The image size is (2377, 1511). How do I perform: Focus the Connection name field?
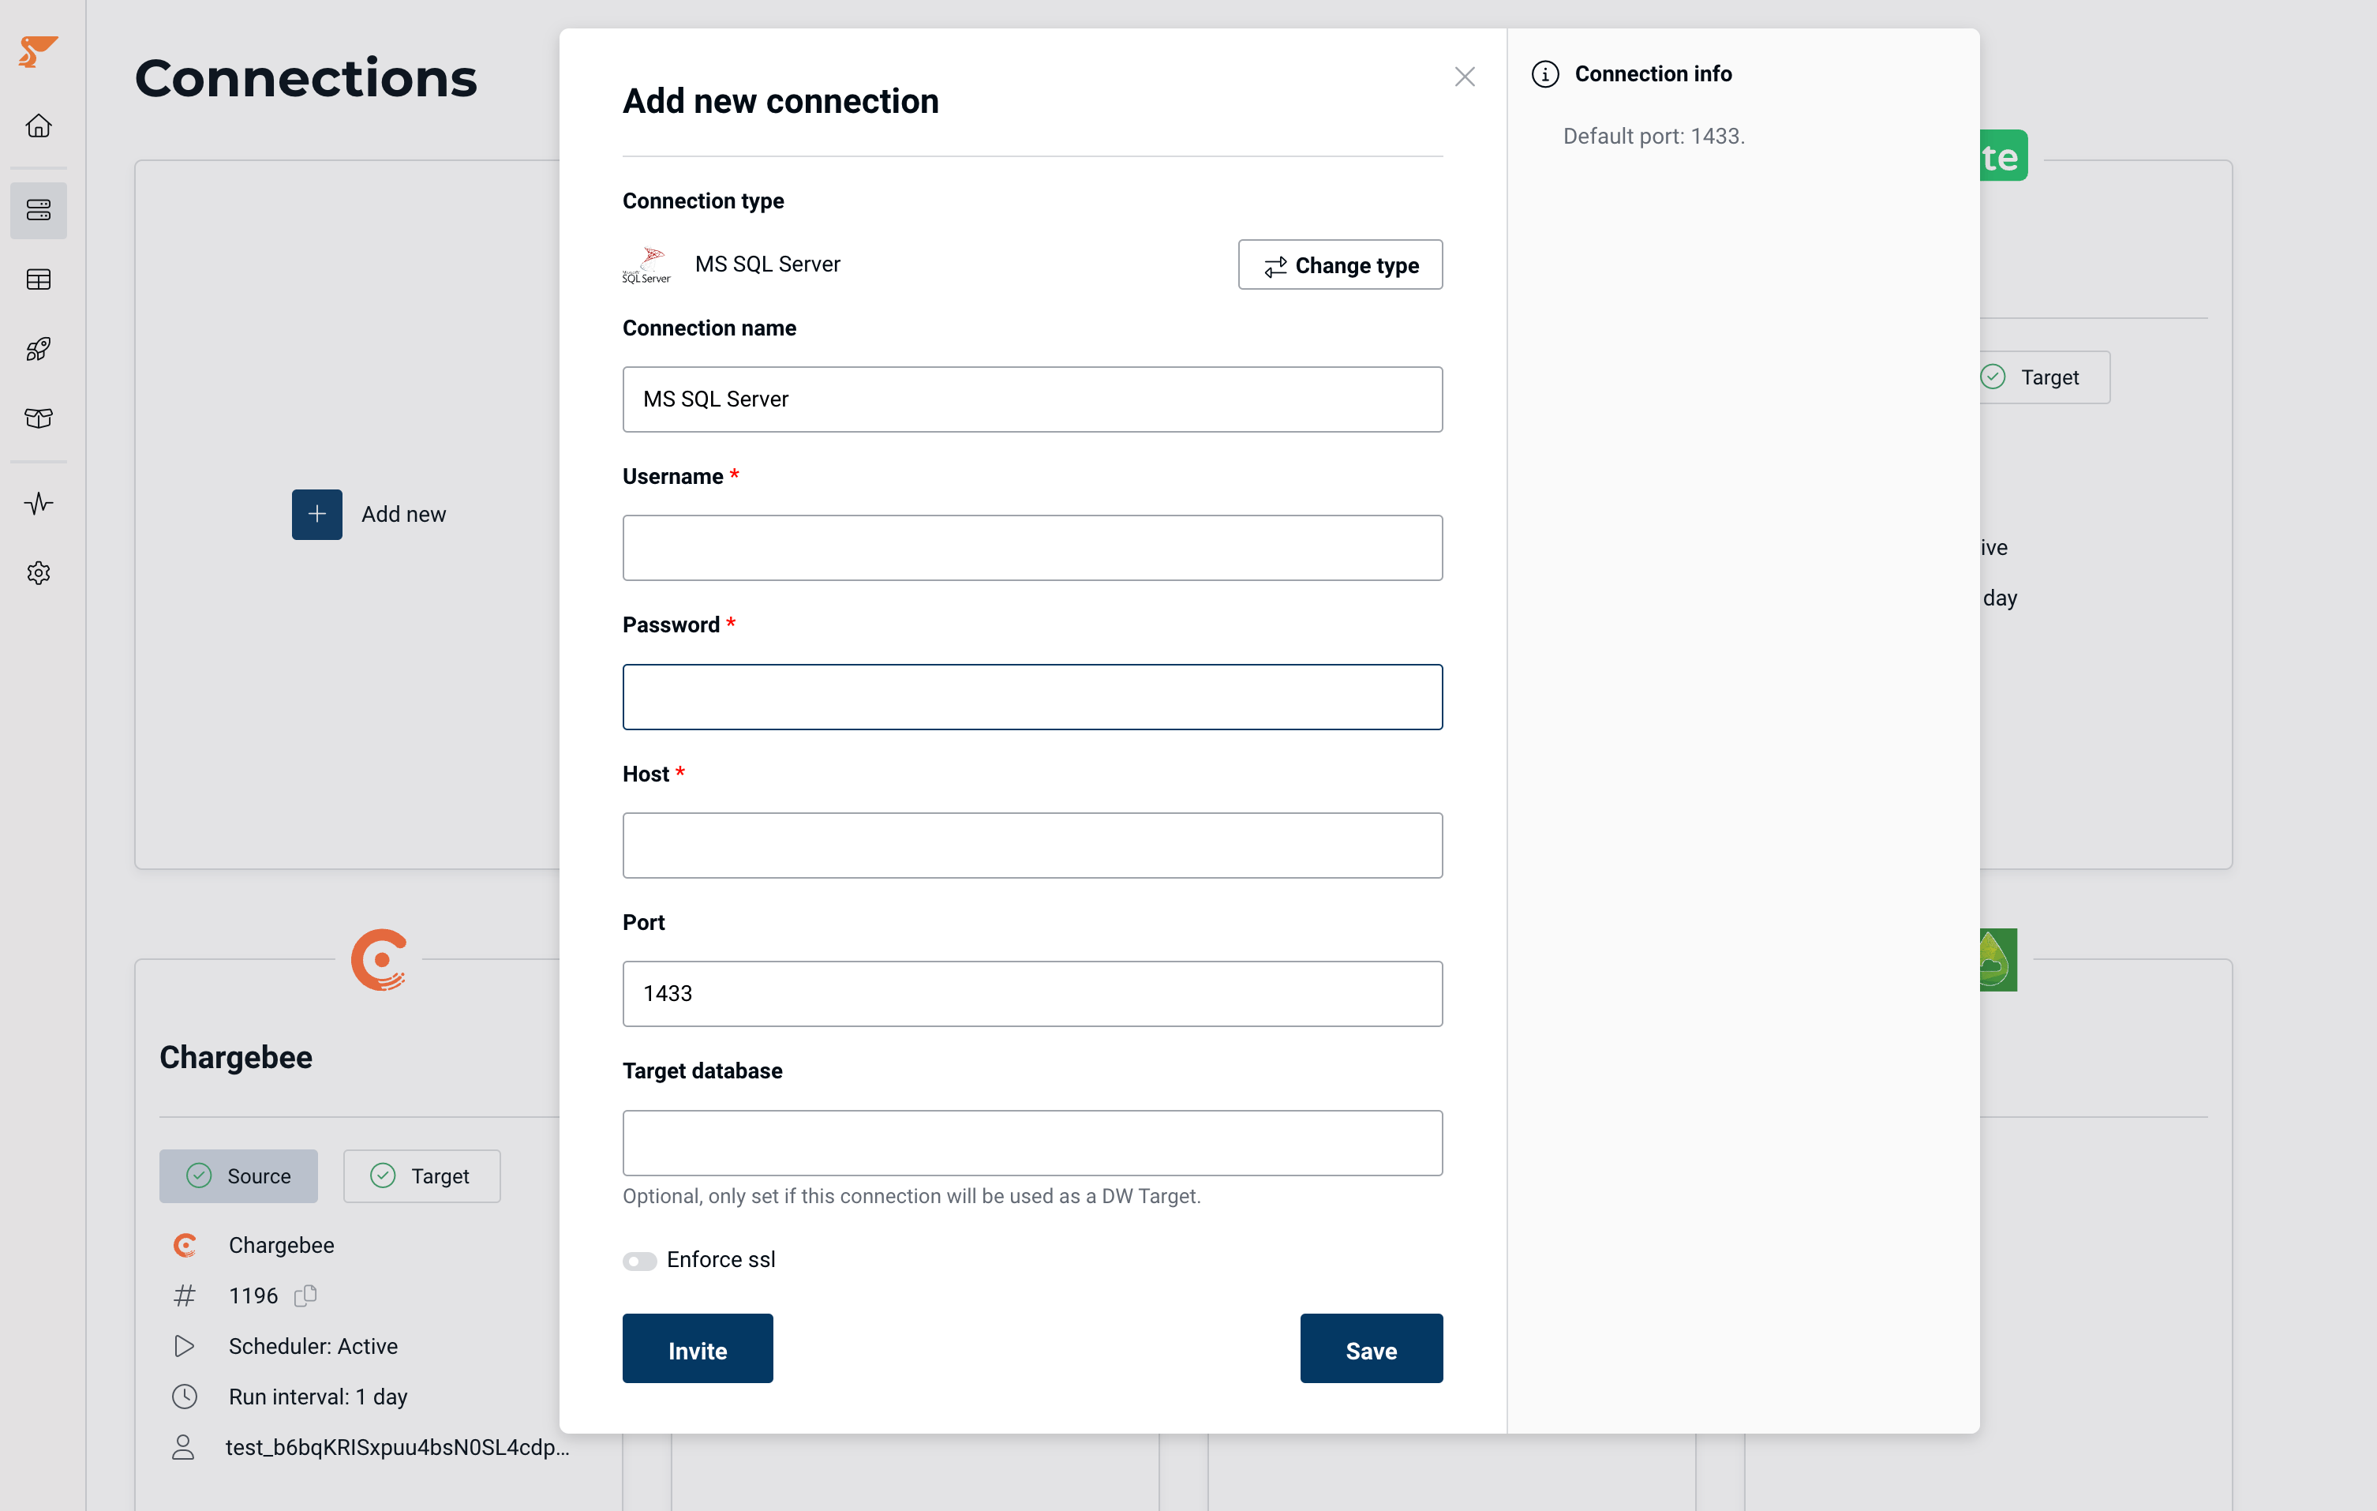1031,399
